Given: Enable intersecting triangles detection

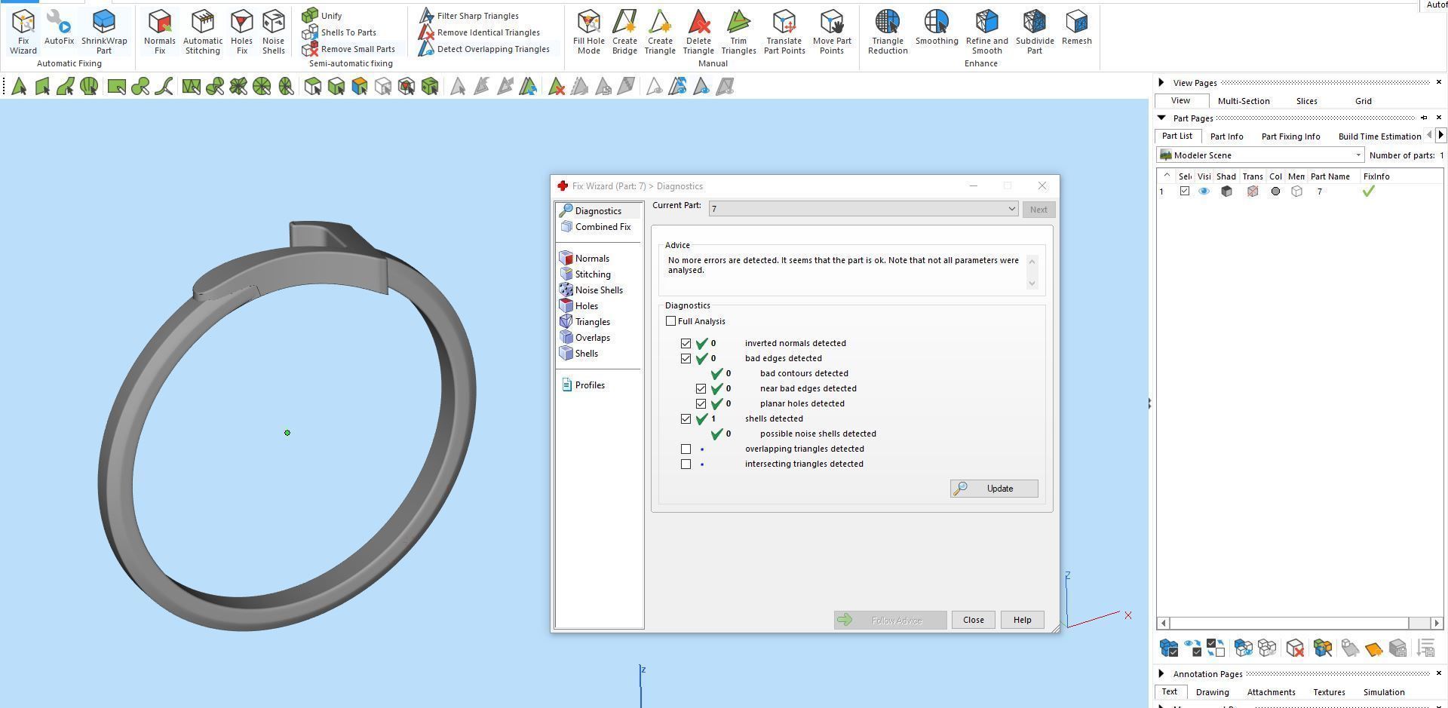Looking at the screenshot, I should [686, 464].
